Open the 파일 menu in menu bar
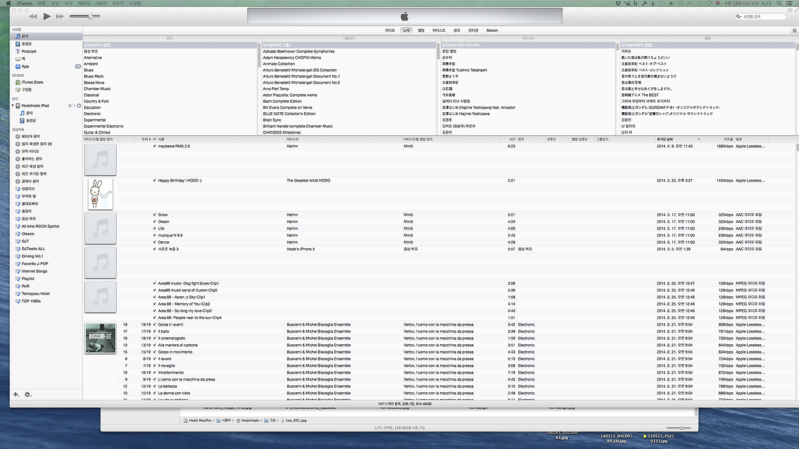 coord(41,3)
